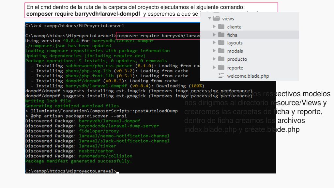
Task: Click the highlighted composer require command in terminal
Action: tap(158, 36)
